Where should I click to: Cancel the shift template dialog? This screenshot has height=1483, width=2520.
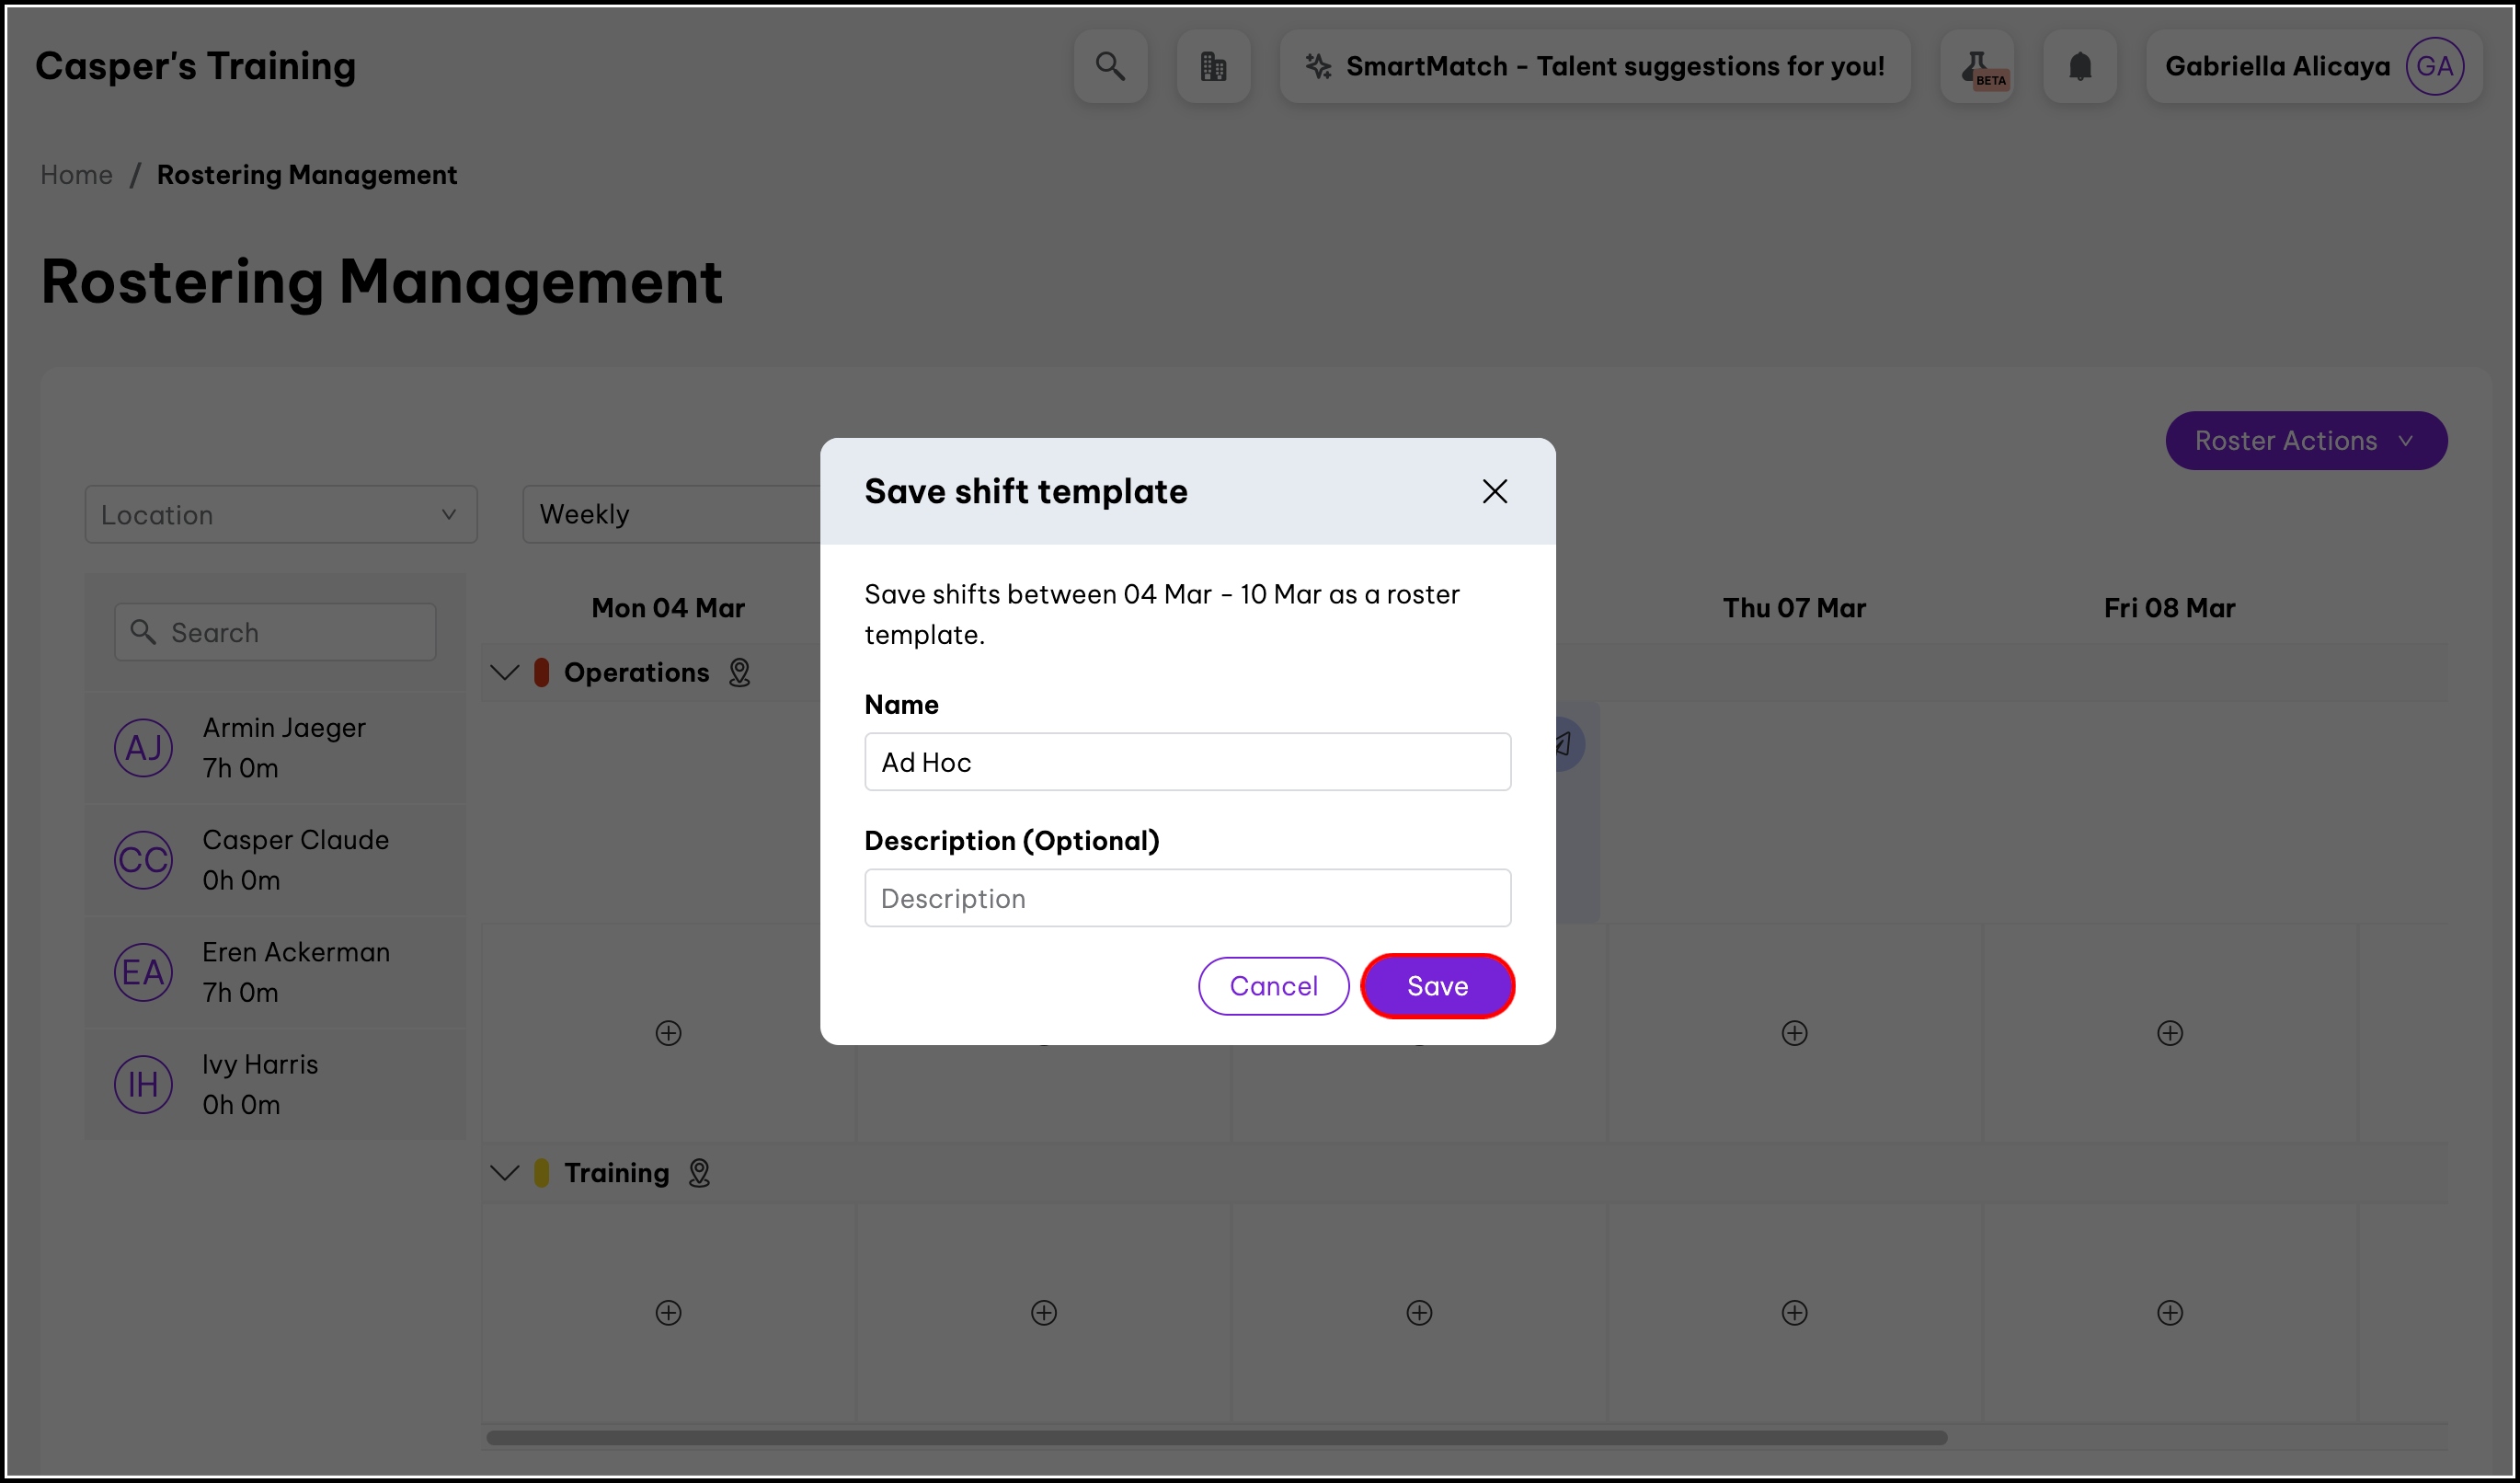[x=1273, y=986]
